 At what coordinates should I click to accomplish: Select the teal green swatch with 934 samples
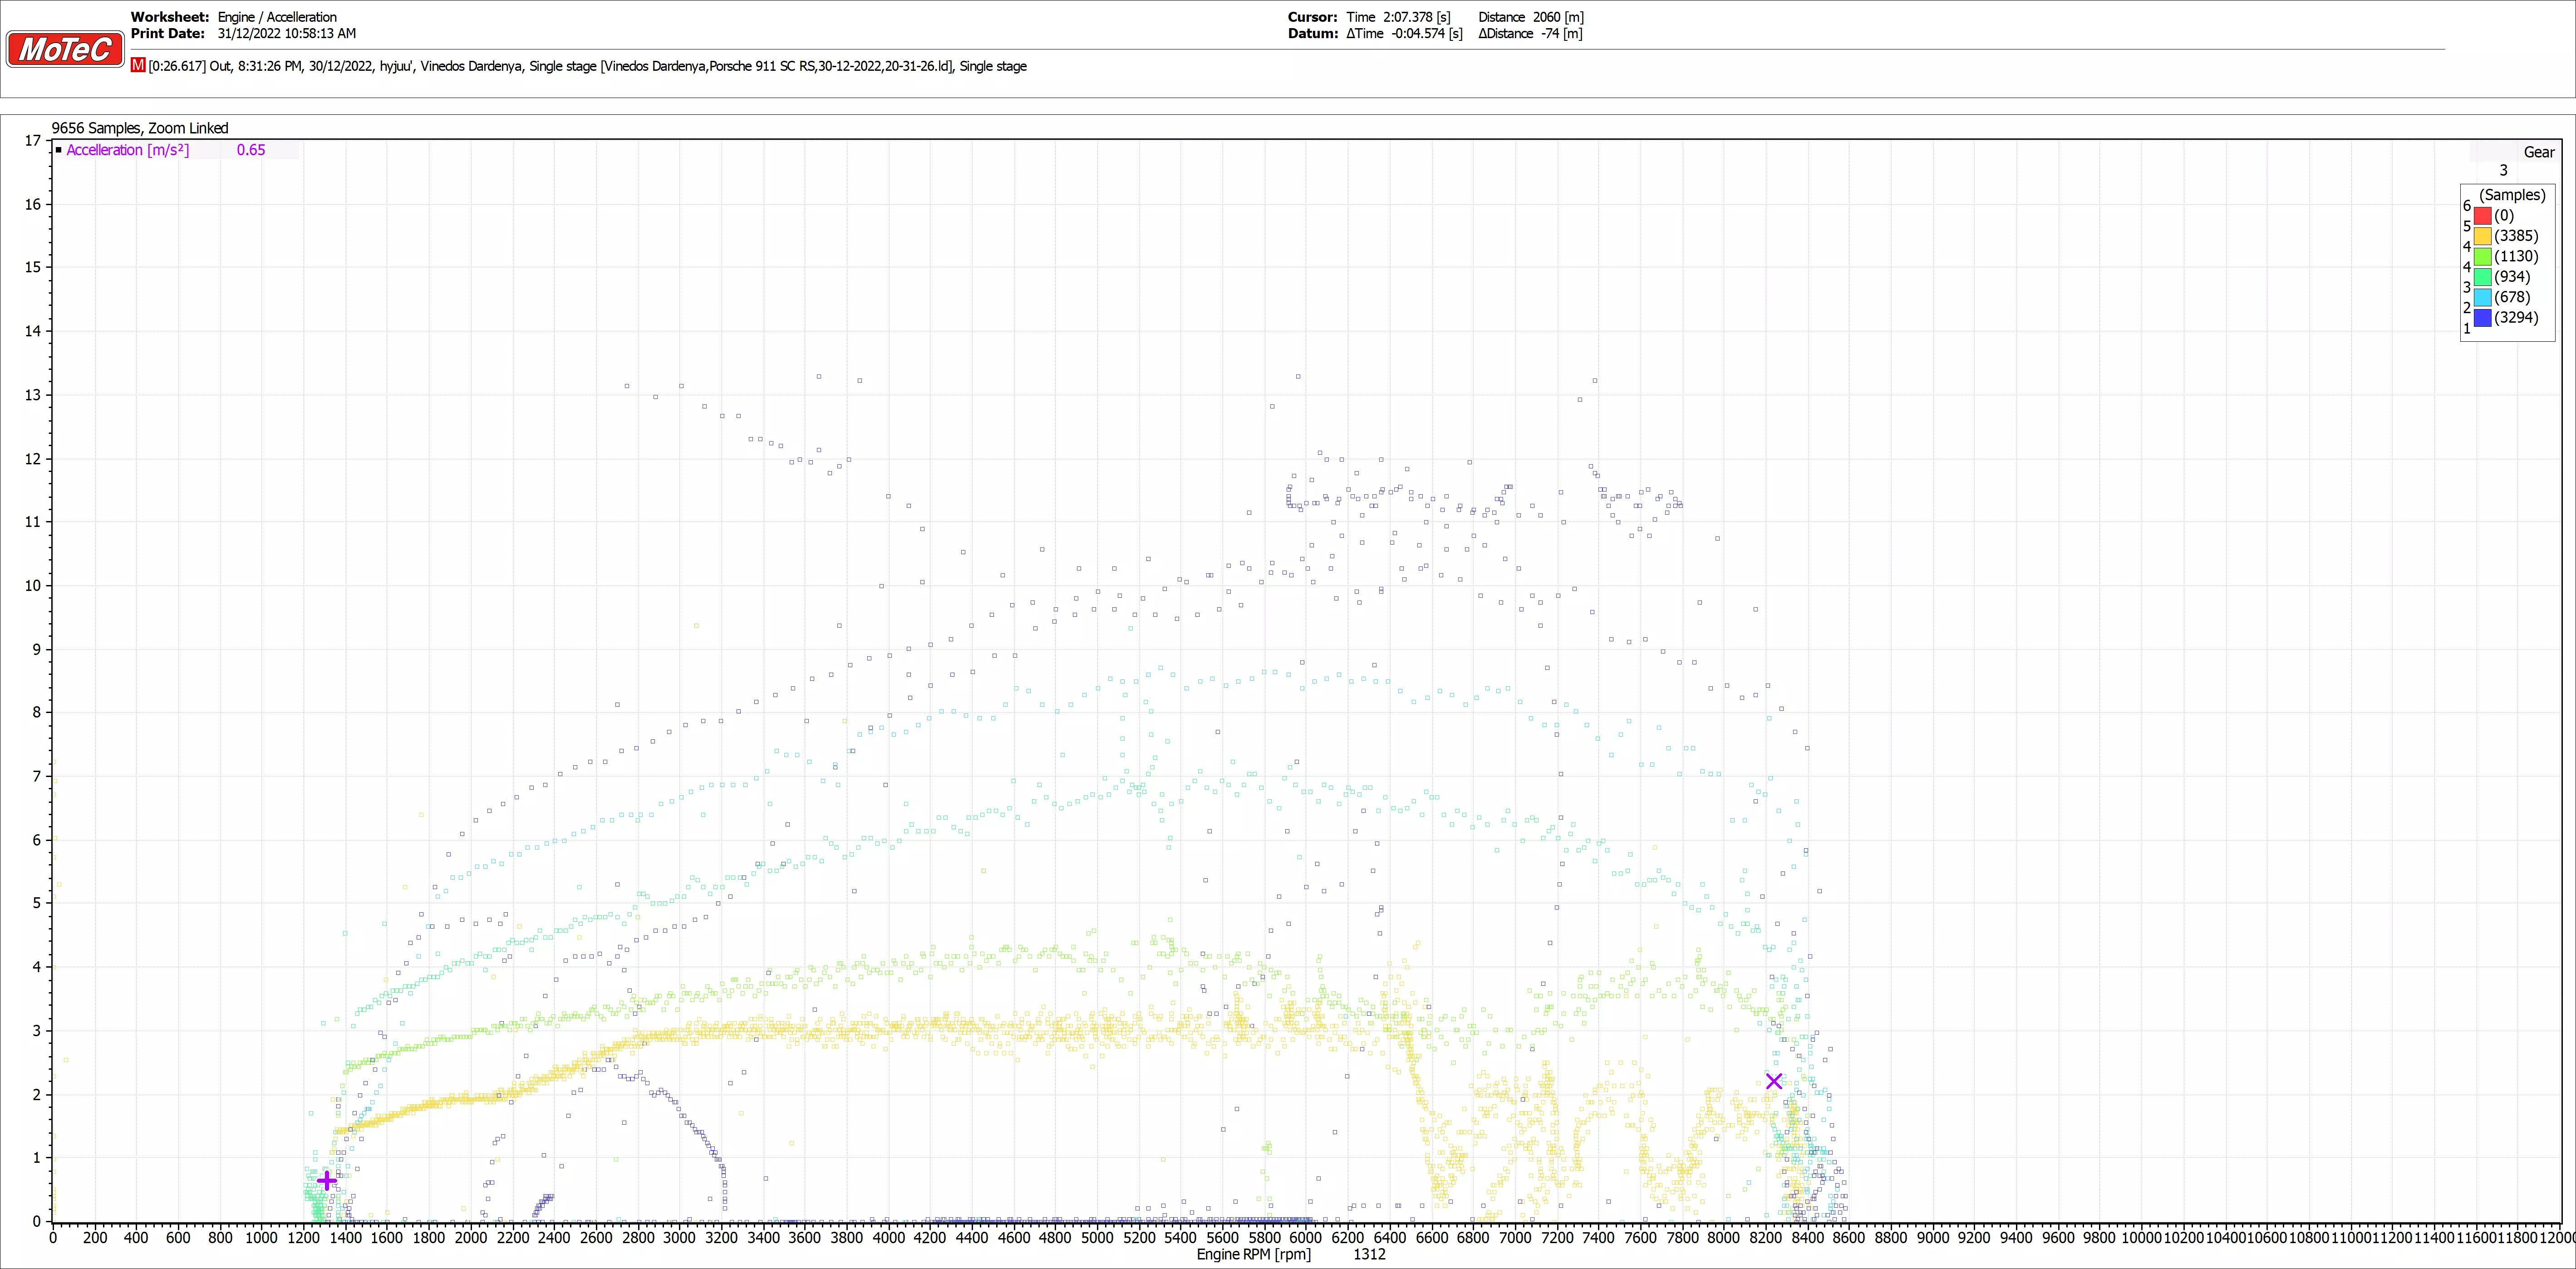(2482, 277)
